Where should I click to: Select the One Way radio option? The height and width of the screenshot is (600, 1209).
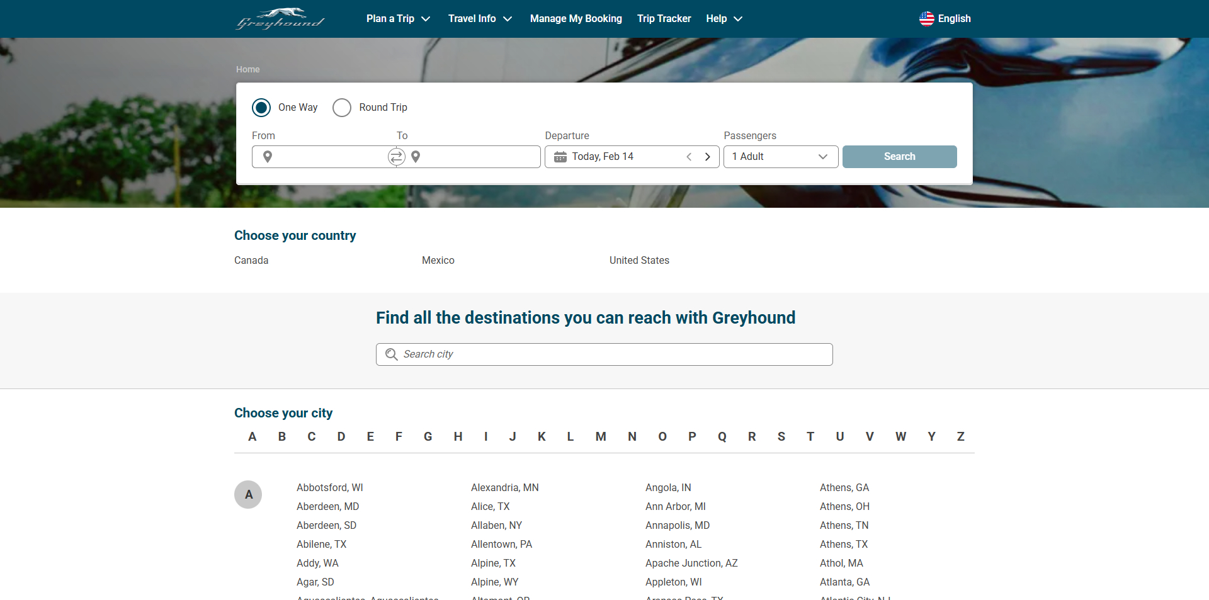[x=261, y=108]
